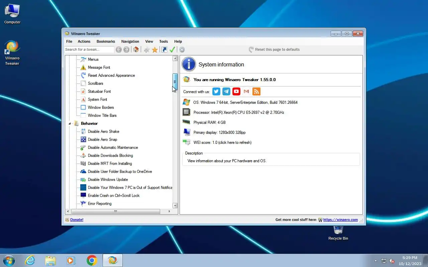Select Statusbar Font tree item
Viewport: 428px width, 267px height.
99,91
